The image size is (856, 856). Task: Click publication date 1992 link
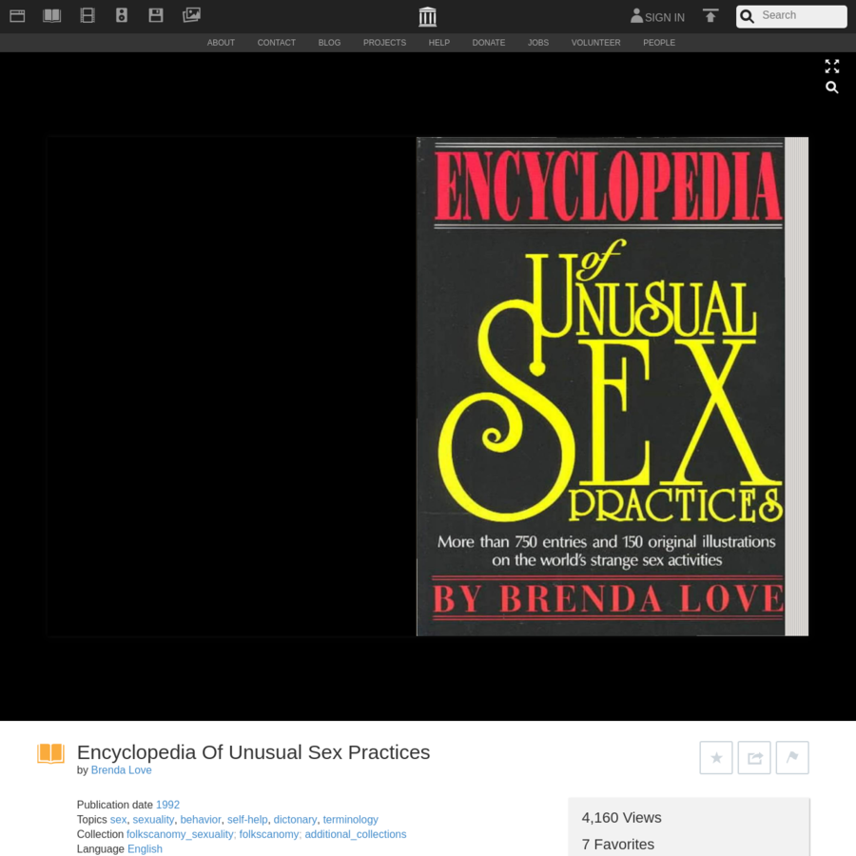point(167,805)
